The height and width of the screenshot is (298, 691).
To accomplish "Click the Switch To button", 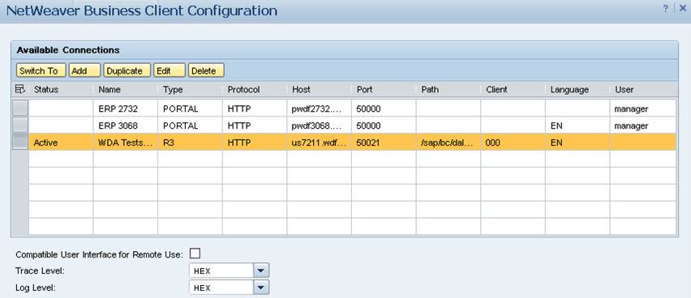I will pyautogui.click(x=41, y=71).
